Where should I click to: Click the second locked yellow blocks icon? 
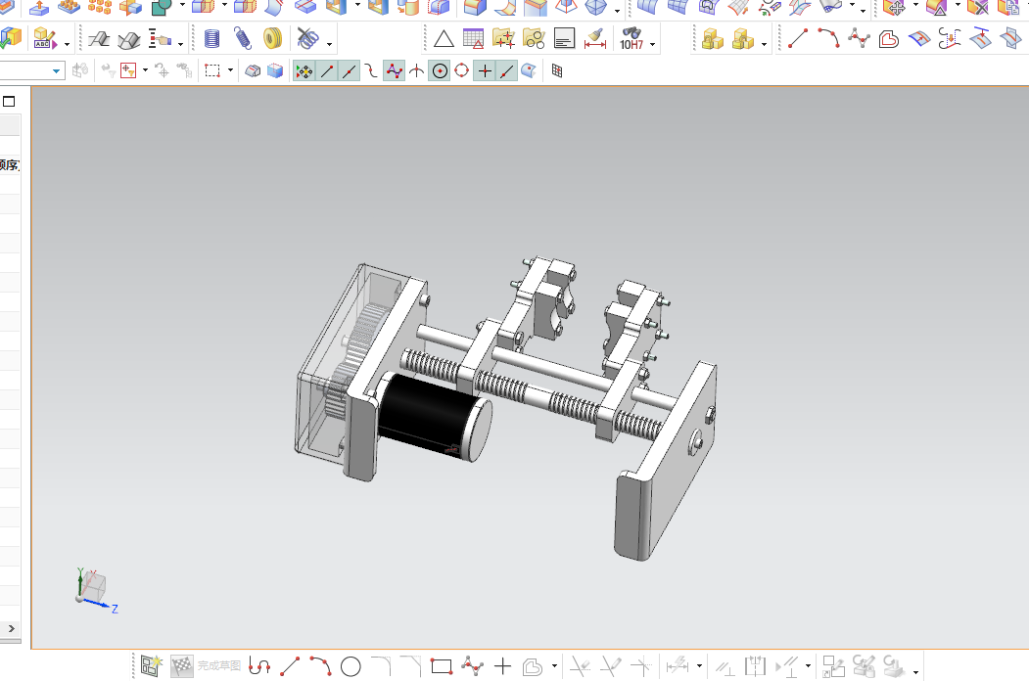click(x=742, y=39)
